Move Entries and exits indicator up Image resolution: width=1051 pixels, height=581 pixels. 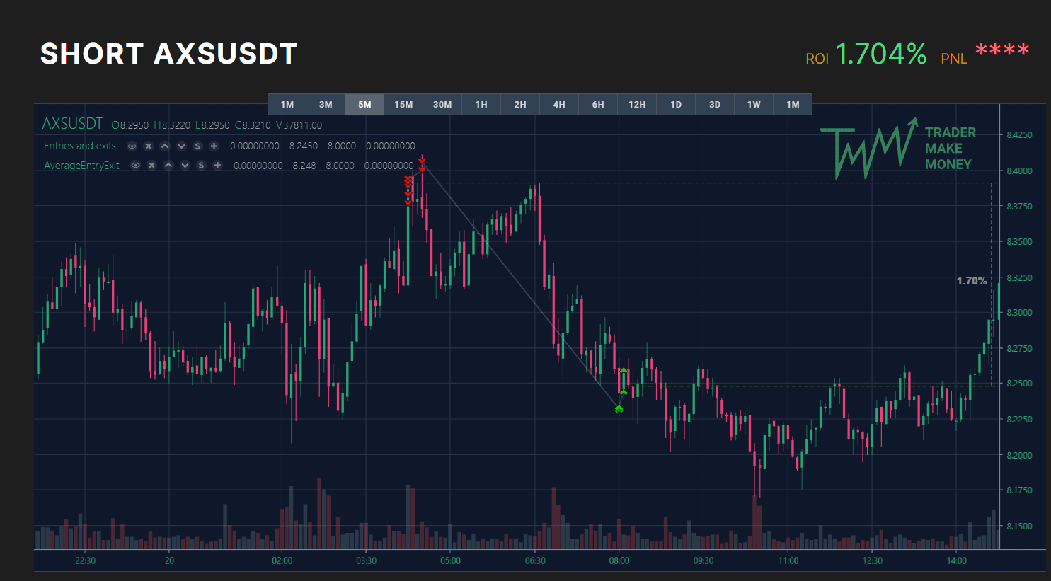tap(165, 146)
